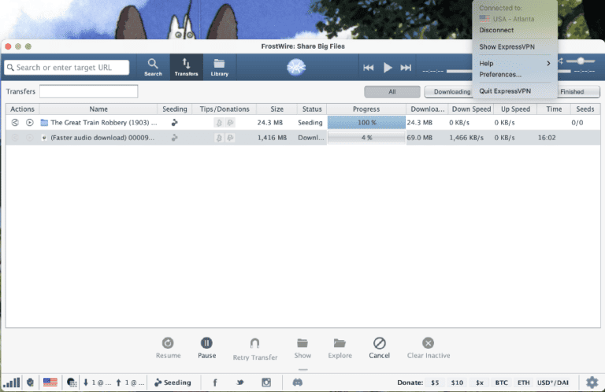The width and height of the screenshot is (605, 392).
Task: Toggle seeding for Great Train Robbery row
Action: (x=174, y=123)
